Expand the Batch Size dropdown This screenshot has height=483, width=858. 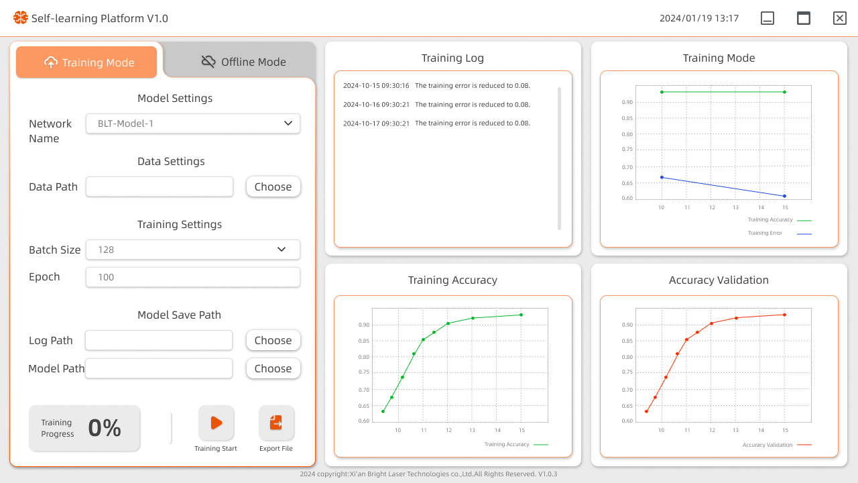tap(193, 250)
